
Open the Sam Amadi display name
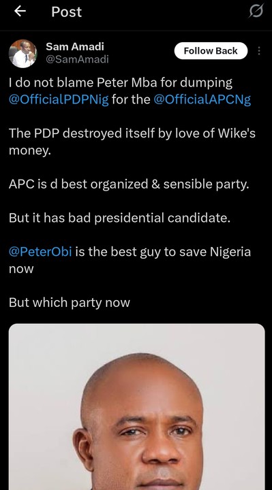[75, 46]
